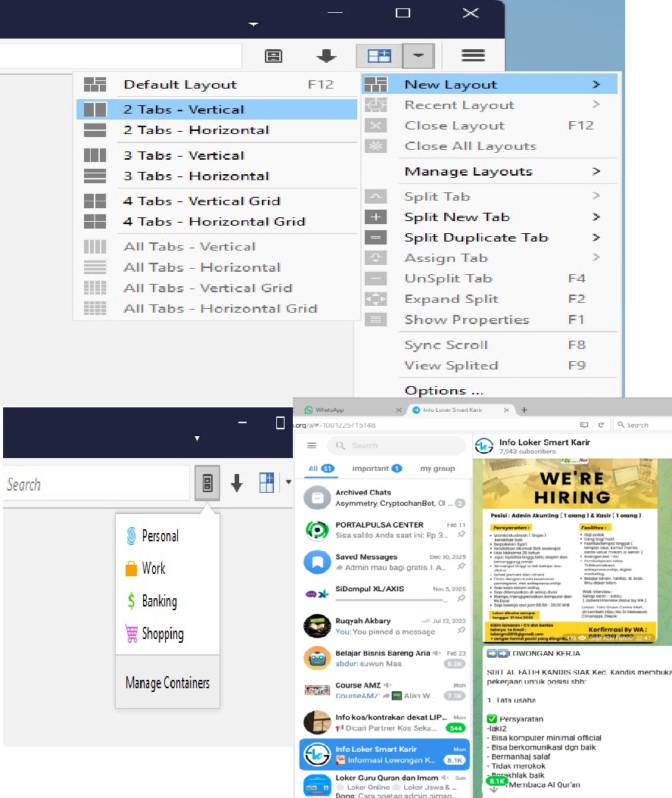The image size is (672, 798).
Task: Open Telegram hamburger menu above chat list
Action: [311, 445]
